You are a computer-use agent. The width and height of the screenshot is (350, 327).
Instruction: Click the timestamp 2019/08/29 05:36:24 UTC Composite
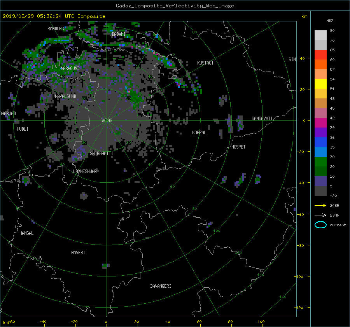[54, 16]
